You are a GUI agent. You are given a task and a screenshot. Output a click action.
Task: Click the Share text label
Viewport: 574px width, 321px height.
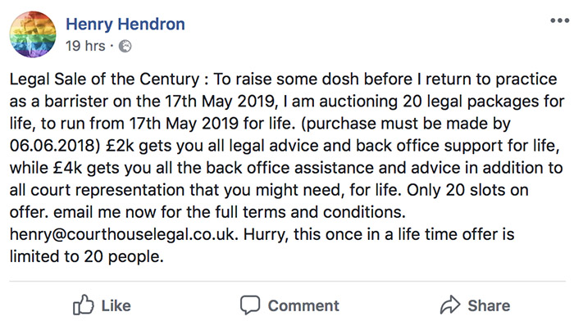(489, 305)
